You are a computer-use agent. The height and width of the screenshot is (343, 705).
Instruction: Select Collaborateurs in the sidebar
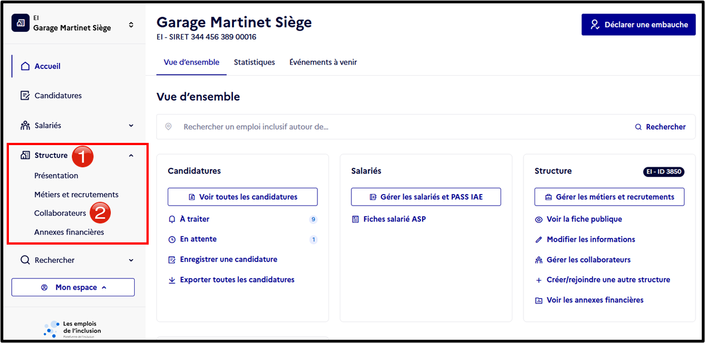[x=60, y=213]
